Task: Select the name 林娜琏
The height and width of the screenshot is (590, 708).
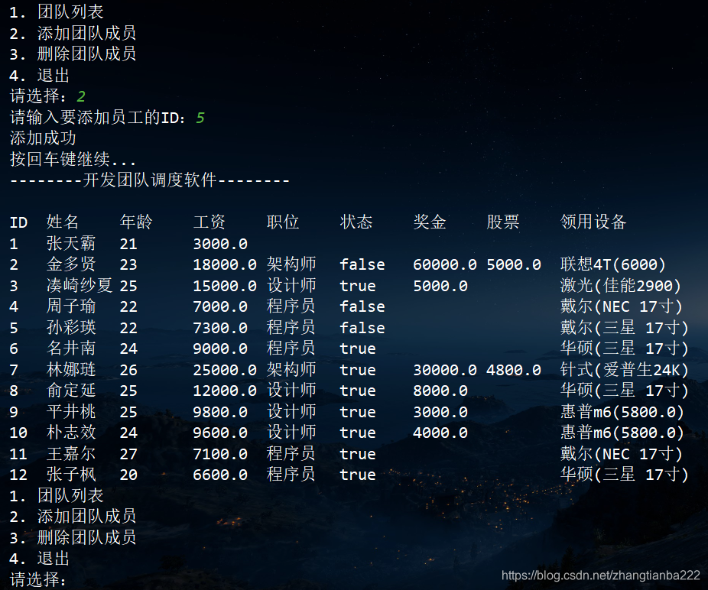Action: click(x=71, y=370)
